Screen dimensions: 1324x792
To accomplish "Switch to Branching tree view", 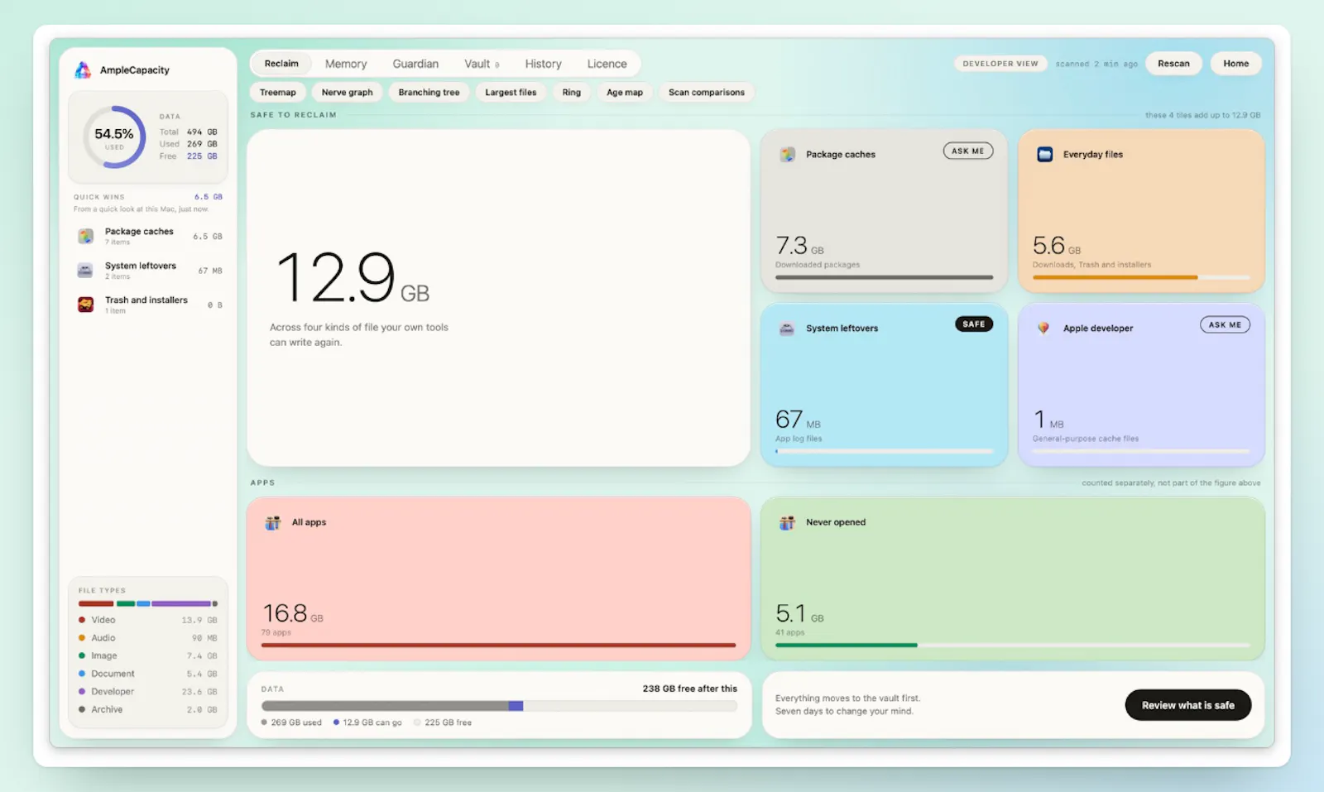I will pyautogui.click(x=429, y=93).
